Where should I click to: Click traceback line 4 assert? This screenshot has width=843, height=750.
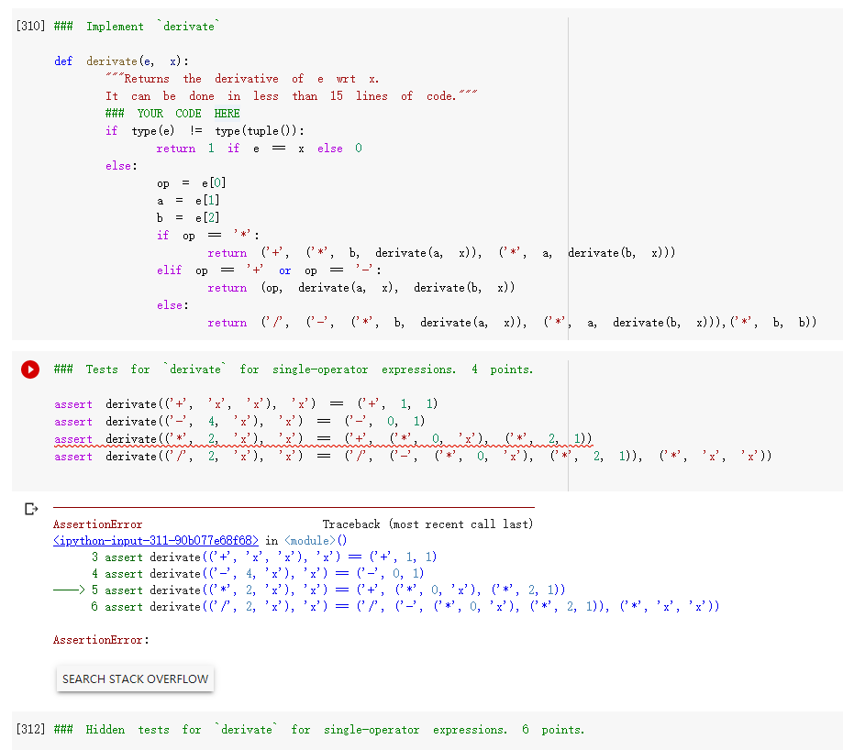tap(258, 574)
